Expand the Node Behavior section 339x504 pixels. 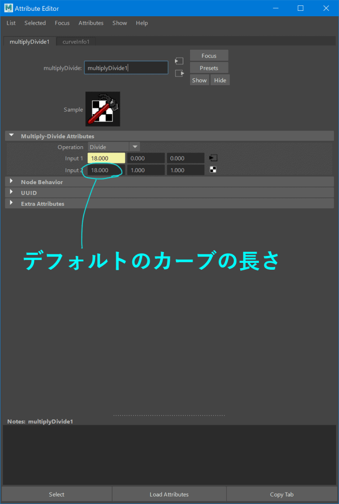coord(11,182)
